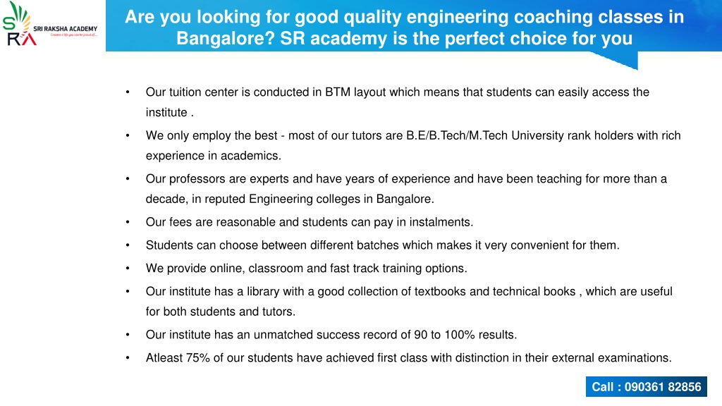Click the SRA leaf emblem graphic
The height and width of the screenshot is (406, 722).
18,24
